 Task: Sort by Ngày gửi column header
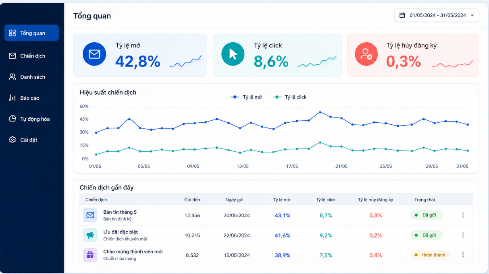click(234, 200)
